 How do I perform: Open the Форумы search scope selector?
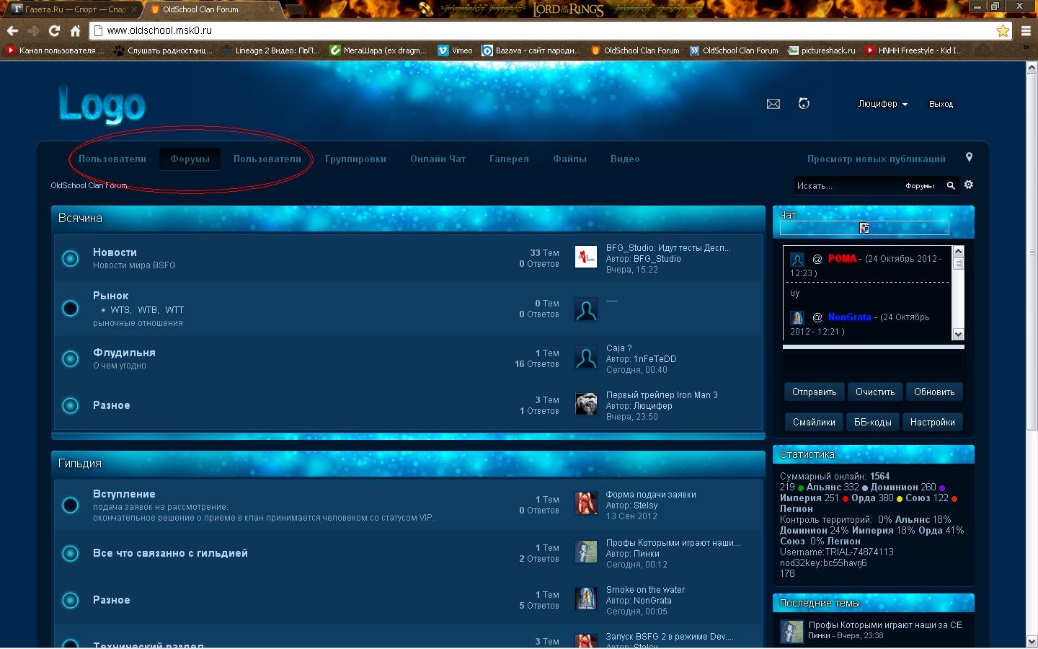coord(920,186)
